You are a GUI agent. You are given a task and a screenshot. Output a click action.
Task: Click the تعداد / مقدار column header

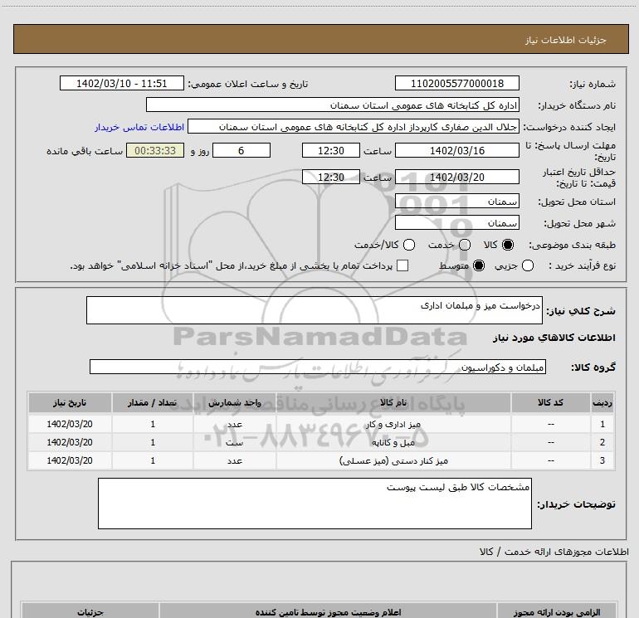[x=153, y=402]
